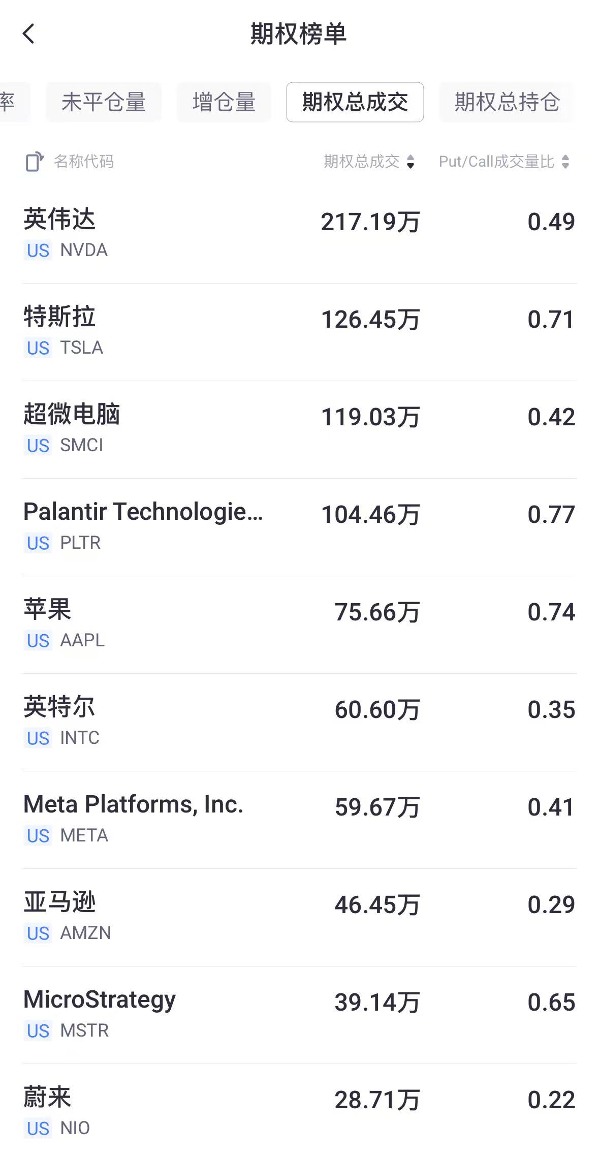The height and width of the screenshot is (1157, 599).
Task: Open the 亚马逊 AMZN row
Action: point(299,917)
